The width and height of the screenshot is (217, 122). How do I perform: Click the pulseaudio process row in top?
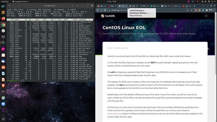[50, 28]
